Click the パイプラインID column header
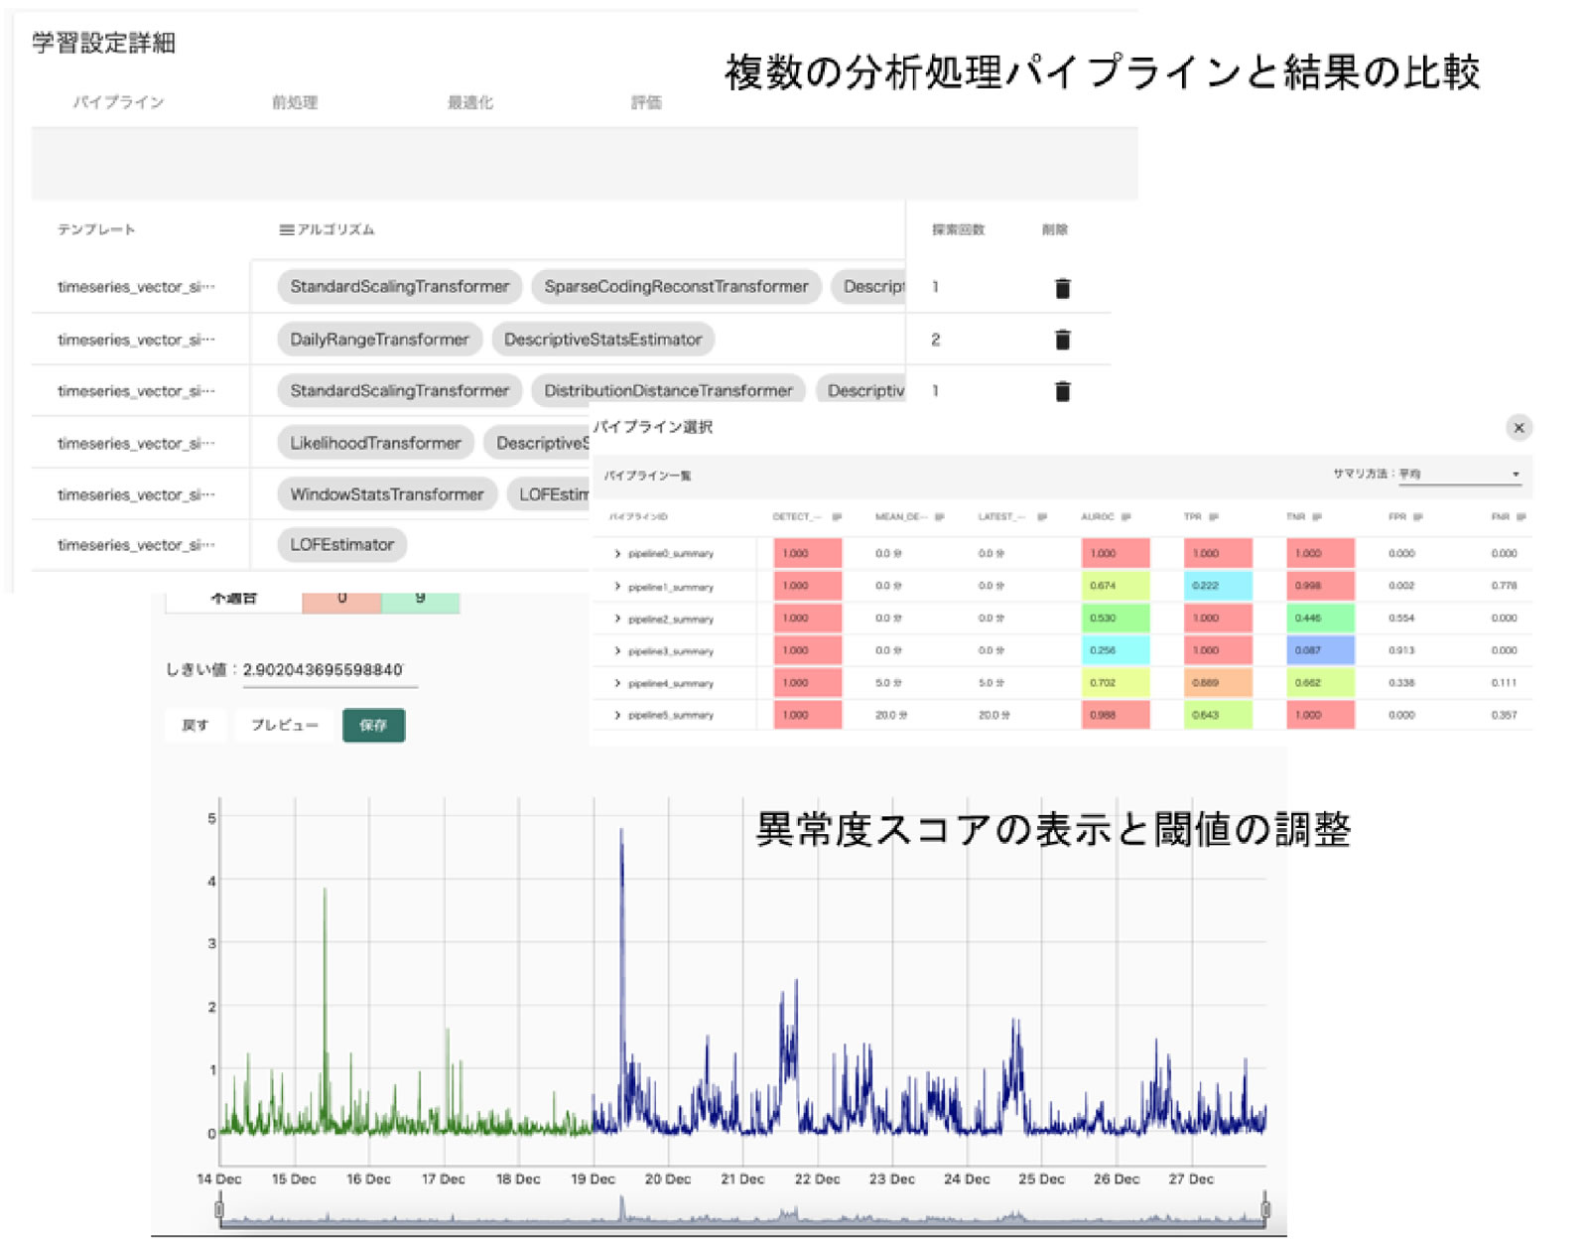Screen dimensions: 1588x1249 pos(638,517)
